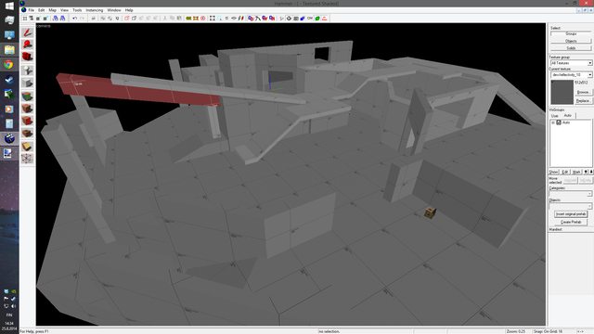Choose the Camera tool

pyautogui.click(x=27, y=58)
